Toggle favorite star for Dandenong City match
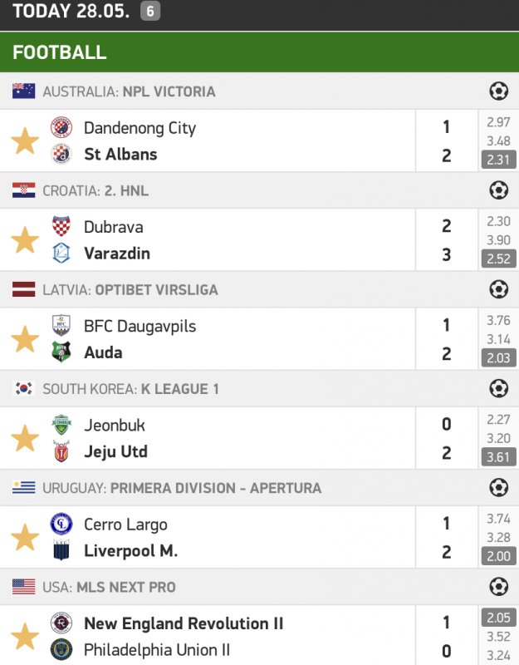519x665 pixels. click(x=25, y=141)
